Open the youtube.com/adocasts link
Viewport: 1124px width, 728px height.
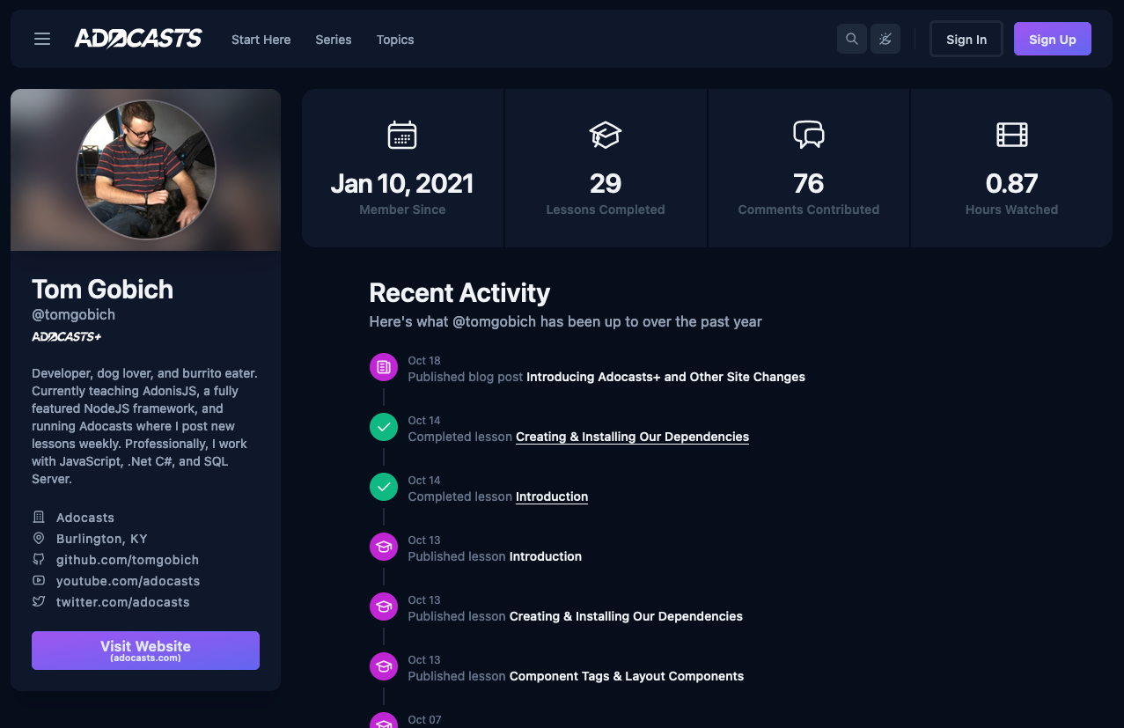tap(129, 581)
